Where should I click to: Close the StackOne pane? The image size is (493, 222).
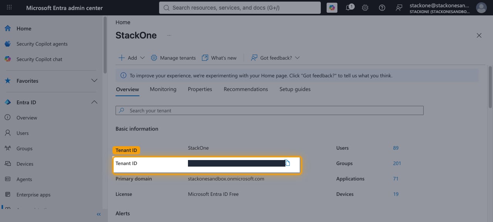point(479,35)
